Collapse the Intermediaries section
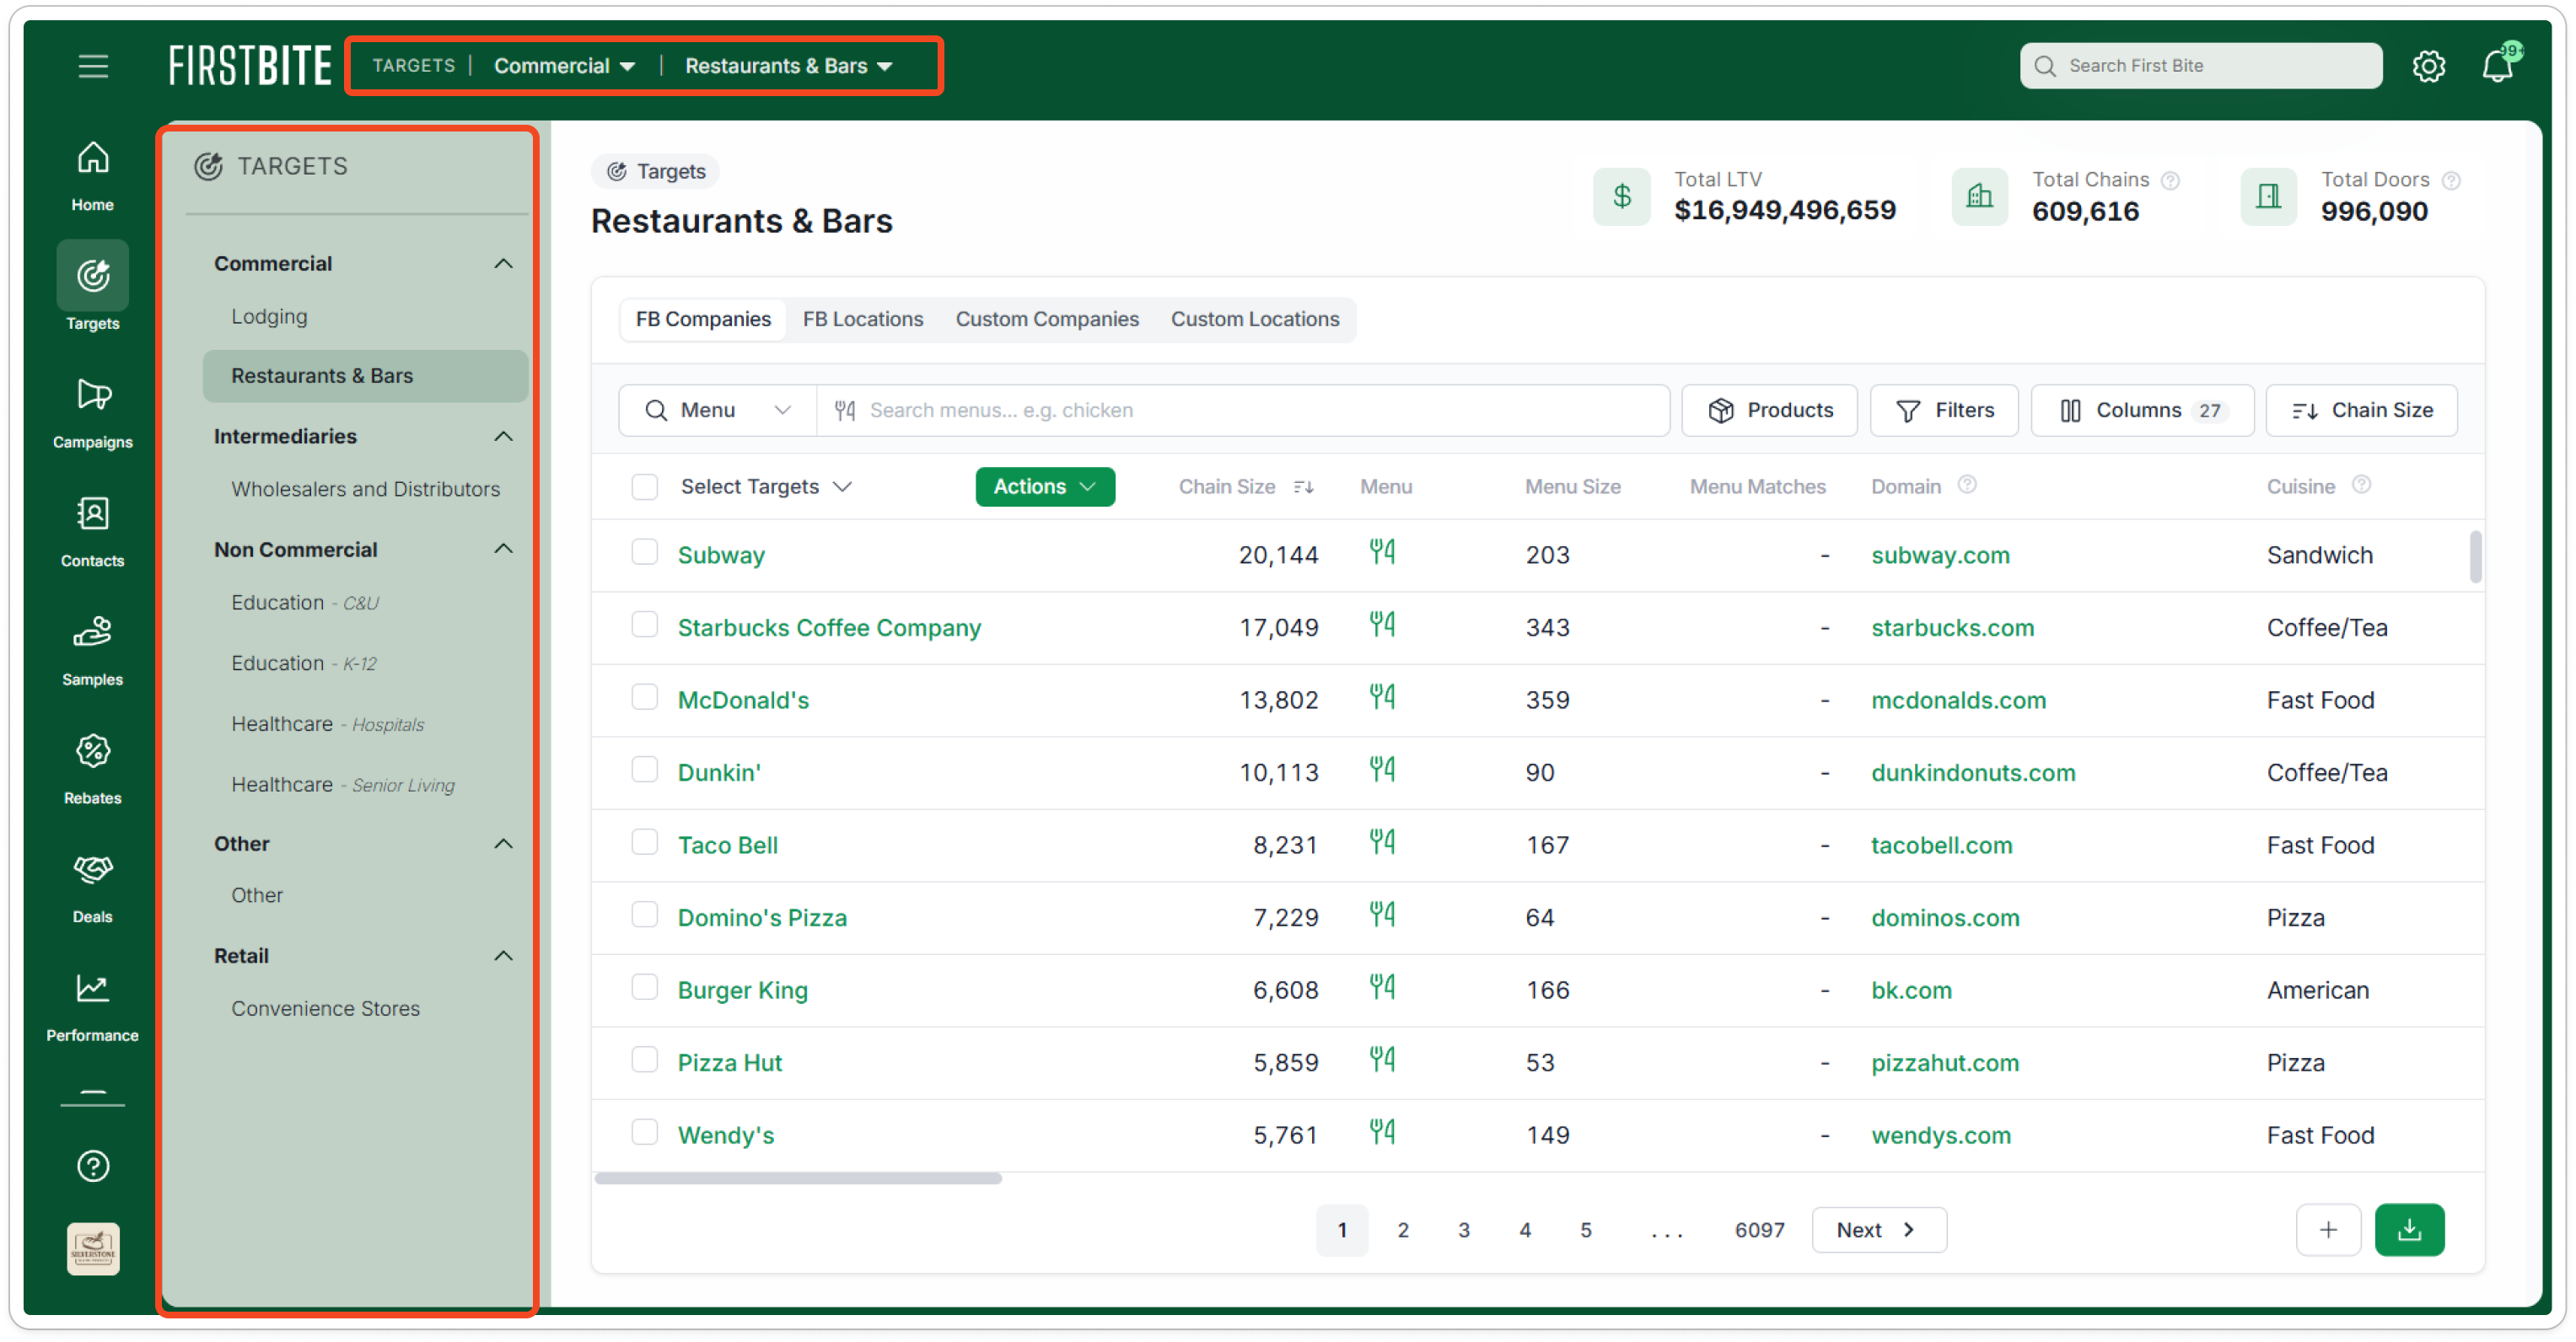 click(503, 437)
